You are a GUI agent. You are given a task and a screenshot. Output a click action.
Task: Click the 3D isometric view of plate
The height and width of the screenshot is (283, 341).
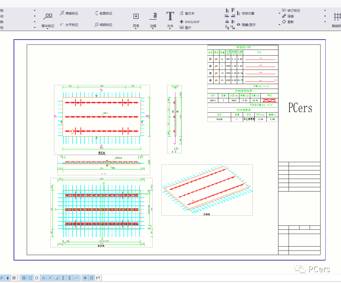tap(207, 190)
